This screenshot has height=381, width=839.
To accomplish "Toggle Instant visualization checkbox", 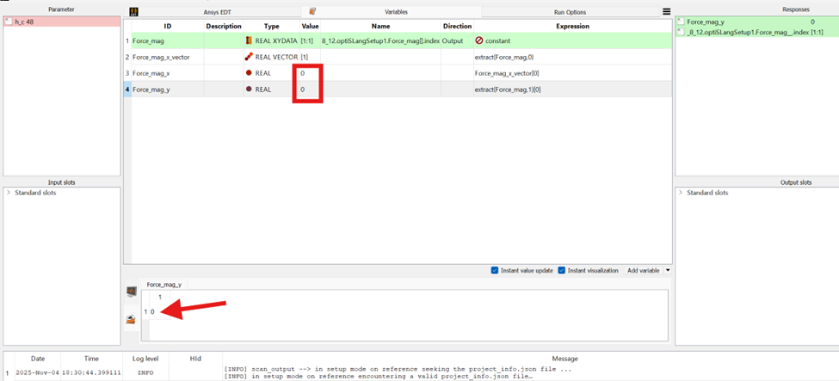I will point(561,271).
